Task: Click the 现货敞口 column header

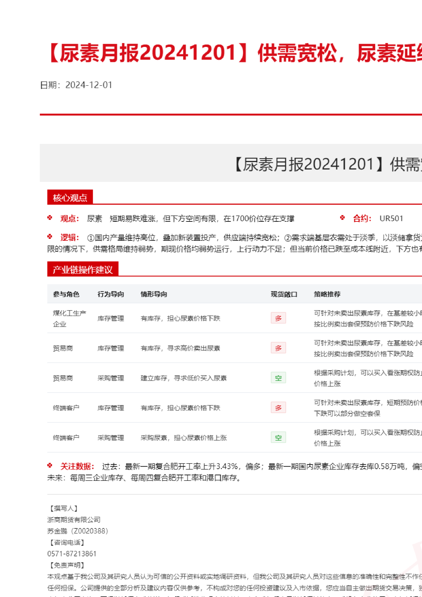Action: (284, 294)
